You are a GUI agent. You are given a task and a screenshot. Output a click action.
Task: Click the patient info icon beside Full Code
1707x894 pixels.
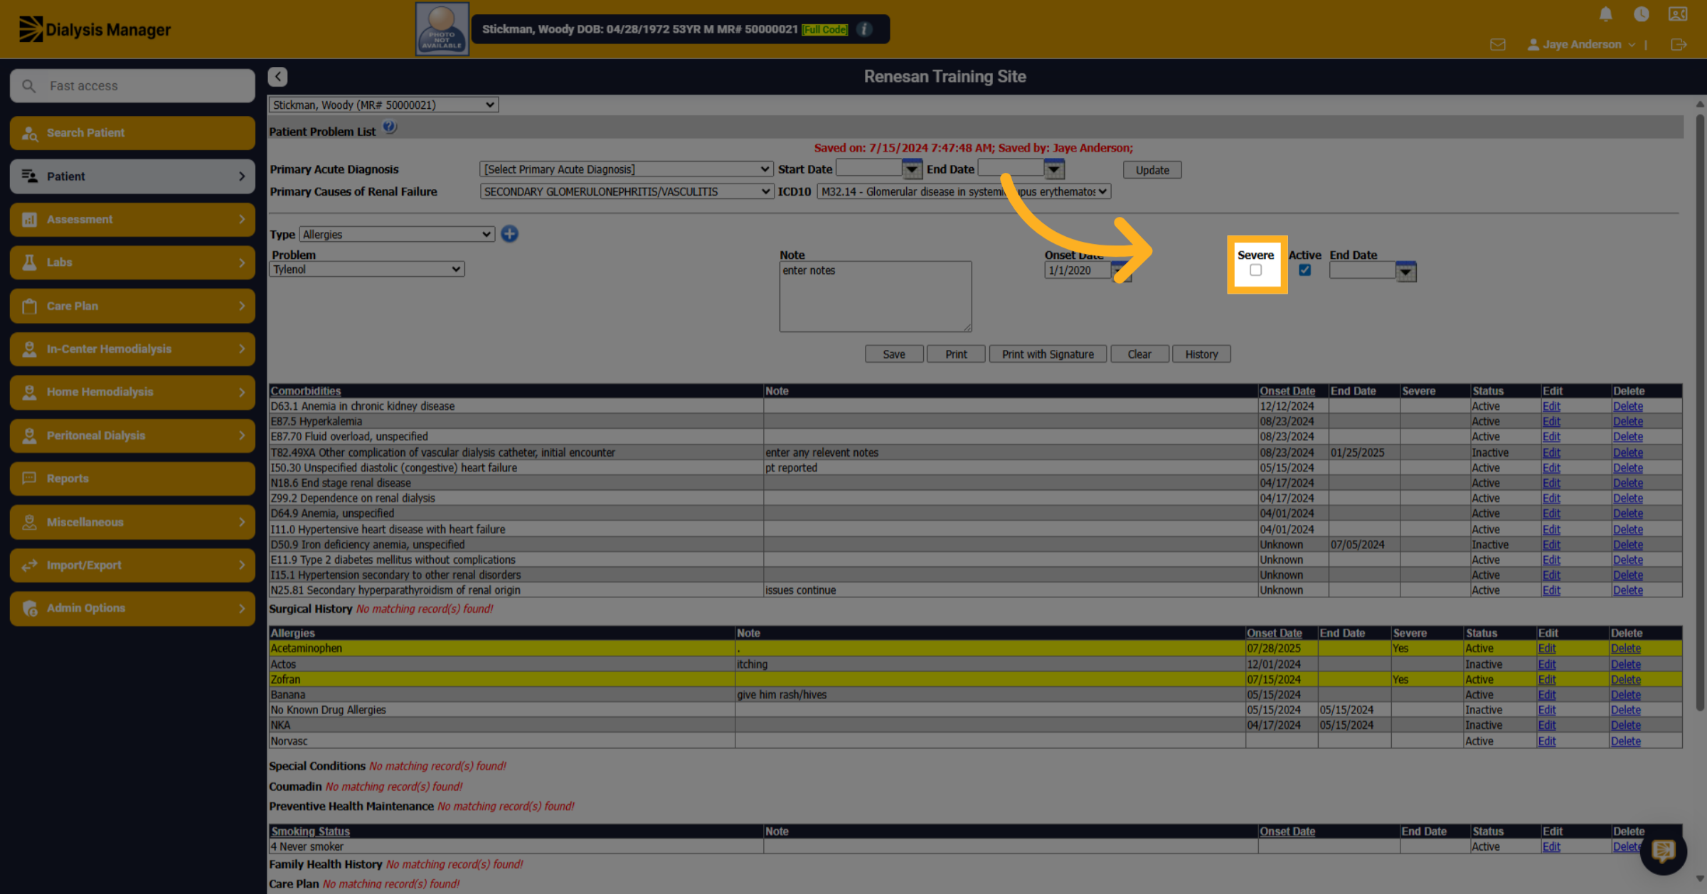(864, 29)
